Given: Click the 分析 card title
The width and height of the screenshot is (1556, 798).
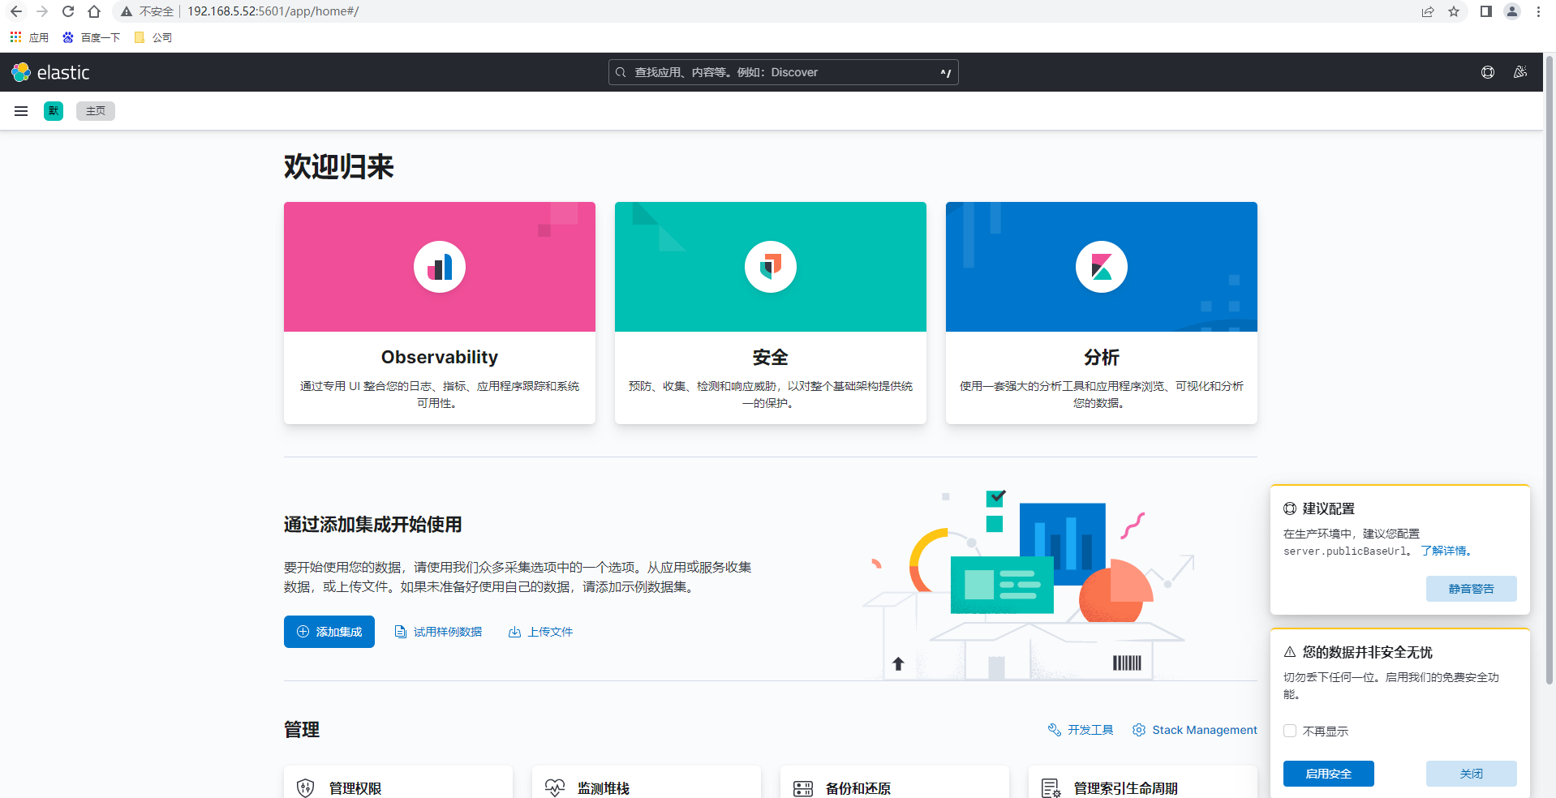Looking at the screenshot, I should (x=1102, y=357).
